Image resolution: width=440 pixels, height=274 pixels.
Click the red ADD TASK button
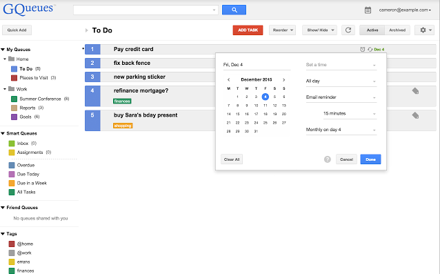[x=248, y=30]
